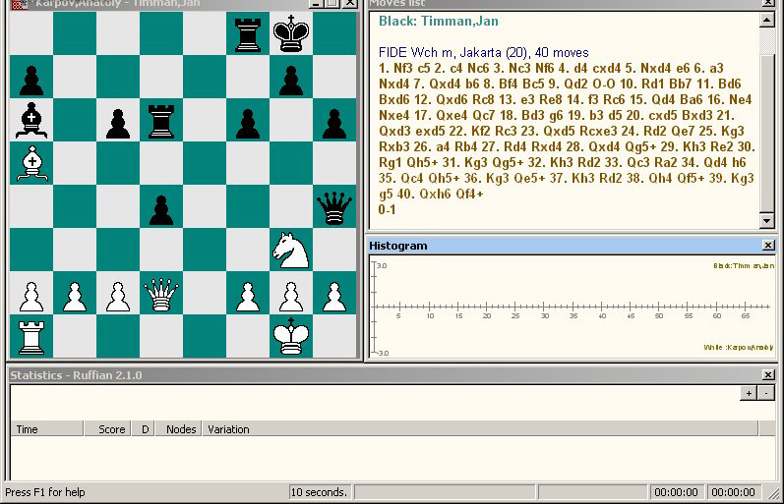The height and width of the screenshot is (504, 784).
Task: Click the Score column header
Action: pyautogui.click(x=111, y=429)
